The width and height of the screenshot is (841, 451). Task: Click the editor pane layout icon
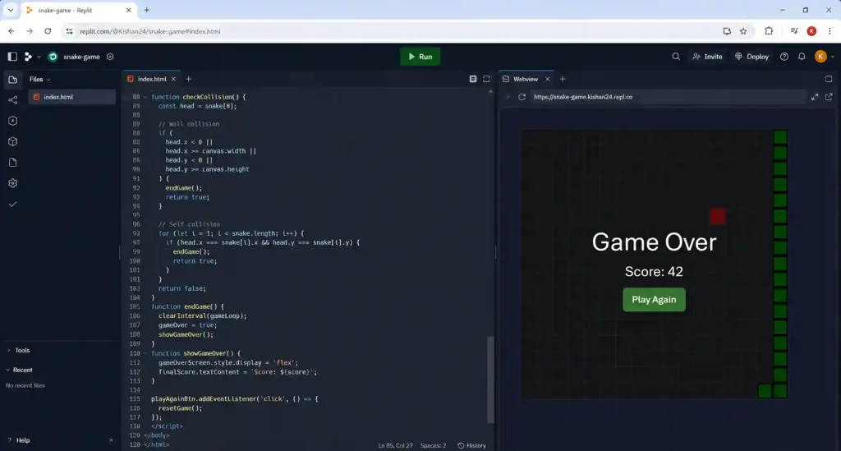pos(472,79)
